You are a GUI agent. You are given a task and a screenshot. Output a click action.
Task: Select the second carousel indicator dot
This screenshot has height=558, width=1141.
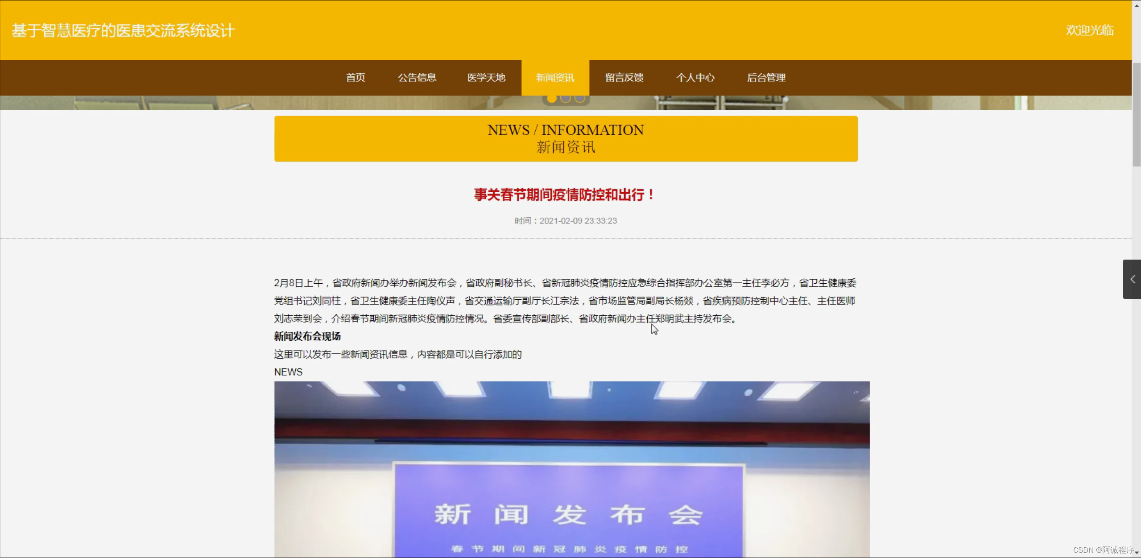click(566, 99)
